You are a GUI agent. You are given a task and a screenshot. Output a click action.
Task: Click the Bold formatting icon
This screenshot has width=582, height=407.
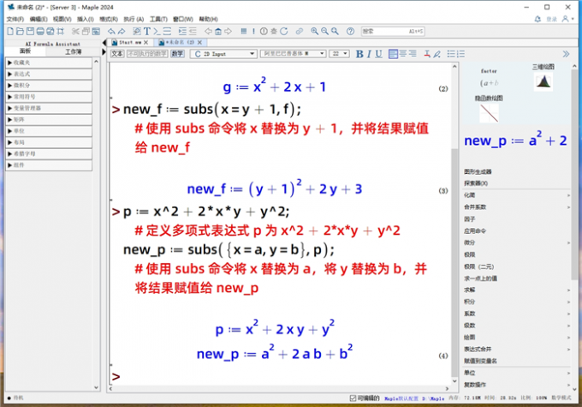[x=359, y=53]
